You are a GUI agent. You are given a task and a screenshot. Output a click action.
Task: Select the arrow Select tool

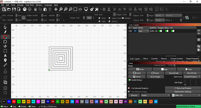pyautogui.click(x=5, y=28)
